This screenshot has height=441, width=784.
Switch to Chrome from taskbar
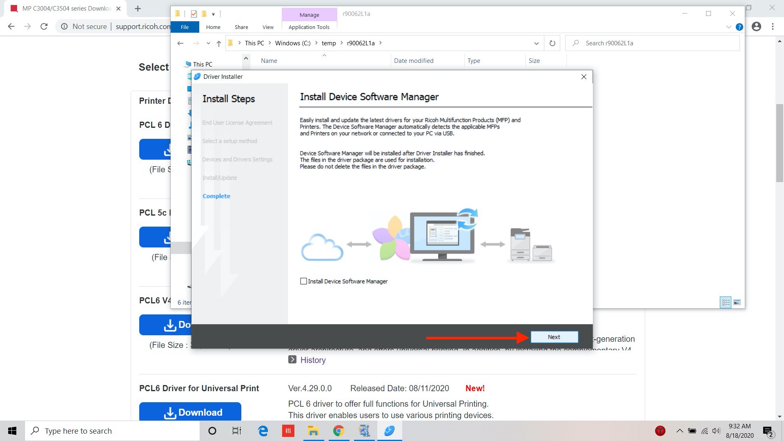[x=339, y=431]
